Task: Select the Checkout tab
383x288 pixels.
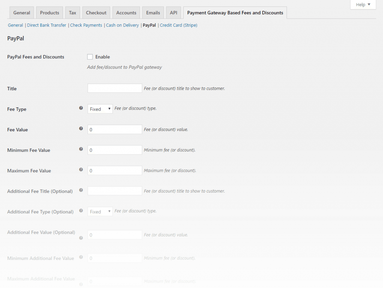Action: pyautogui.click(x=96, y=13)
